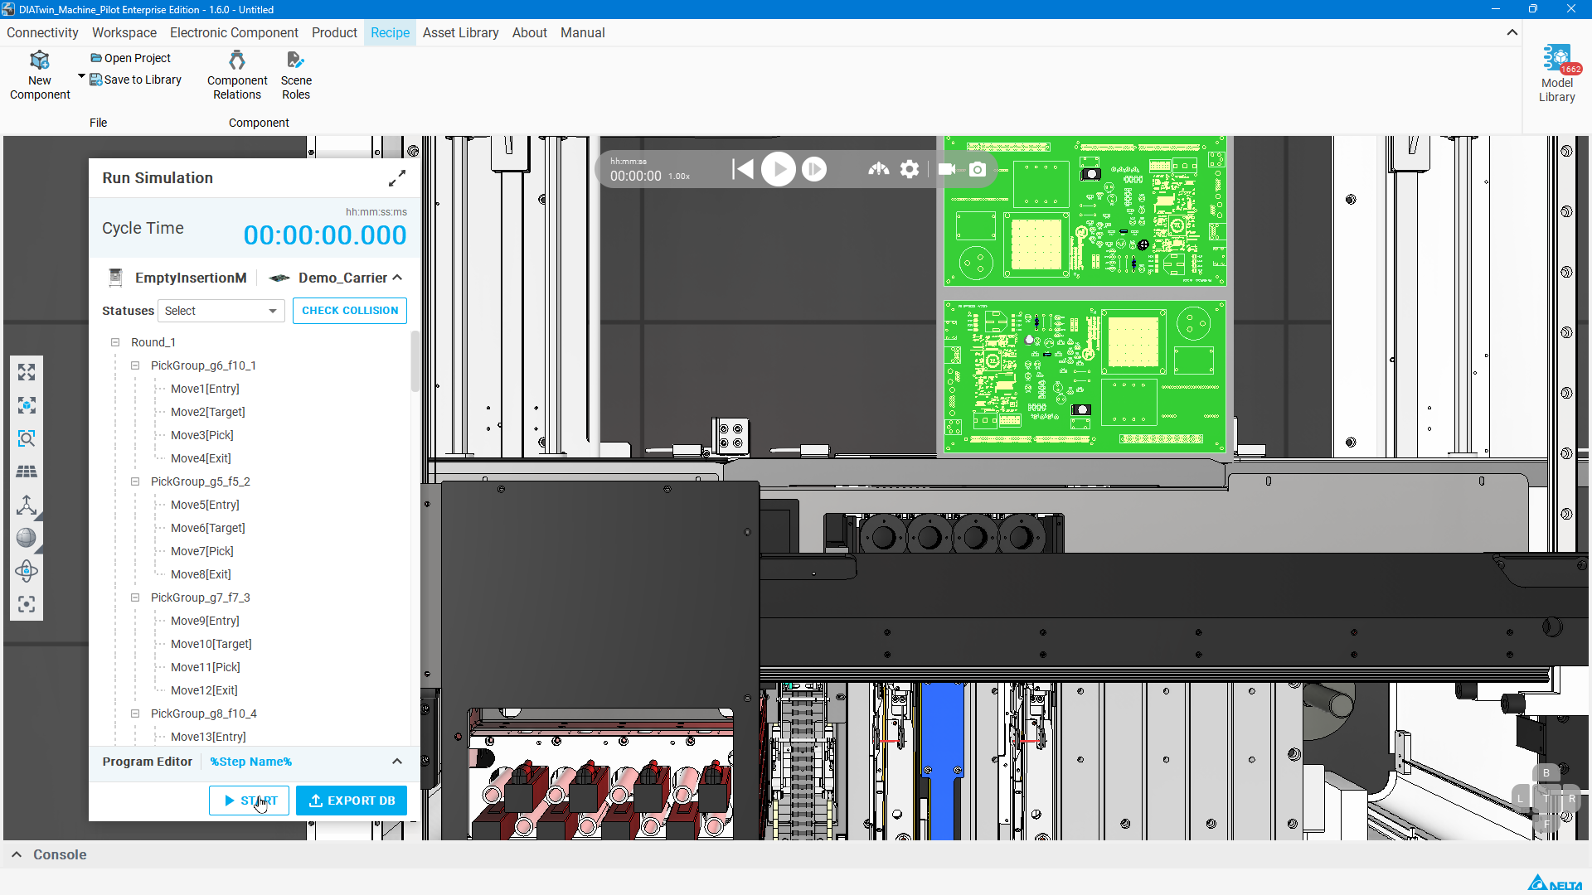Screen dimensions: 1592x895
Task: Click the 1.00x playback speed value
Action: click(679, 177)
